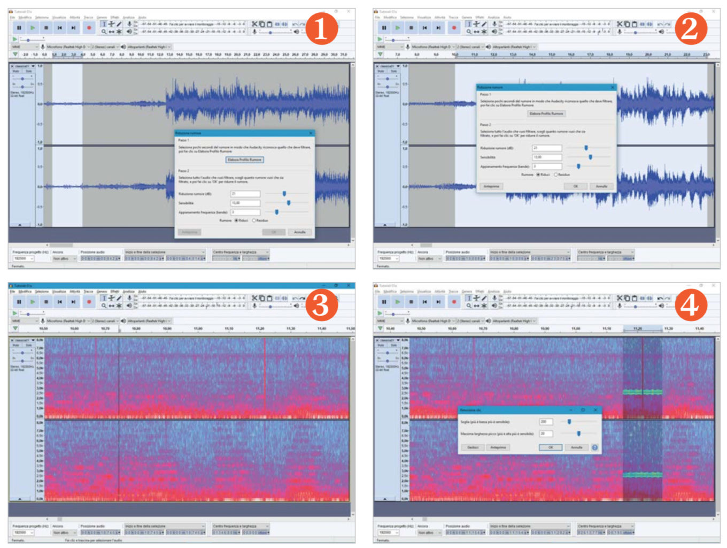Click the Cut scissors icon in screenshot 2
This screenshot has width=727, height=548.
click(620, 24)
